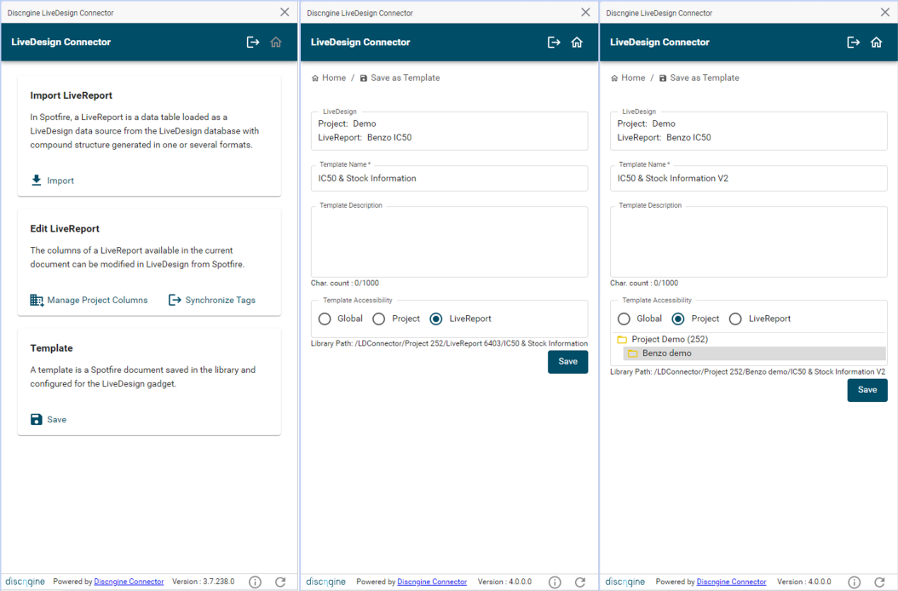This screenshot has height=591, width=898.
Task: Click the logout icon in the left panel header
Action: tap(252, 42)
